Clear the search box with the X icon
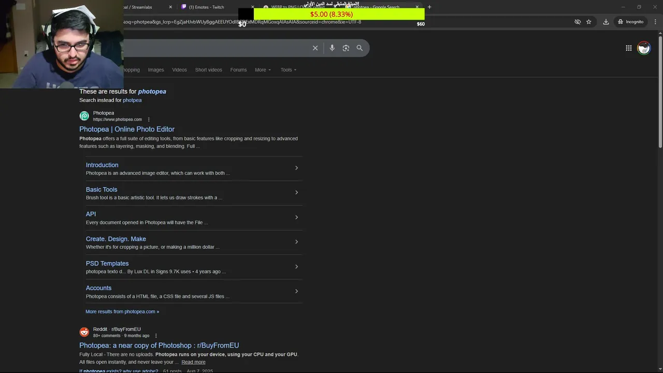The height and width of the screenshot is (373, 663). pyautogui.click(x=315, y=48)
